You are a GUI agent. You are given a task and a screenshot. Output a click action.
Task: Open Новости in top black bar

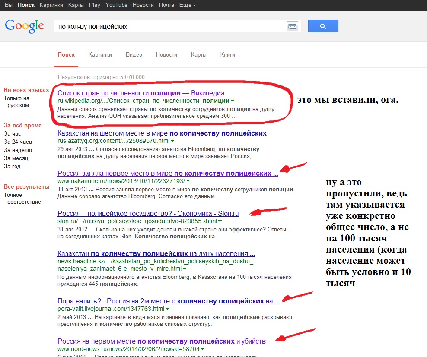click(x=143, y=5)
